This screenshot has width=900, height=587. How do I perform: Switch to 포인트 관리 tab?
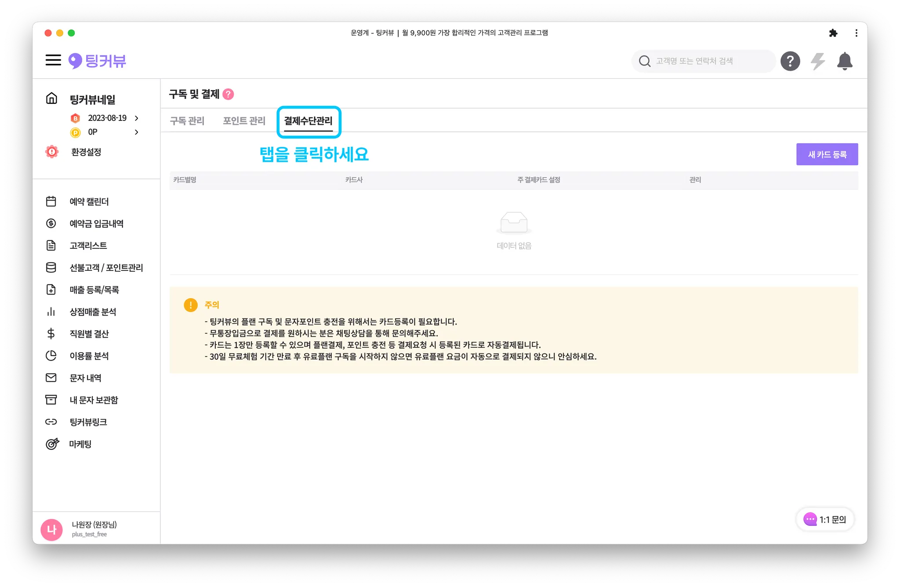(x=244, y=121)
